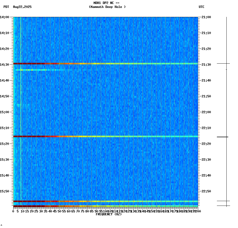Image resolution: width=238 pixels, height=228 pixels.
Task: Click the bottom event band near 15:57
Action: click(79, 201)
